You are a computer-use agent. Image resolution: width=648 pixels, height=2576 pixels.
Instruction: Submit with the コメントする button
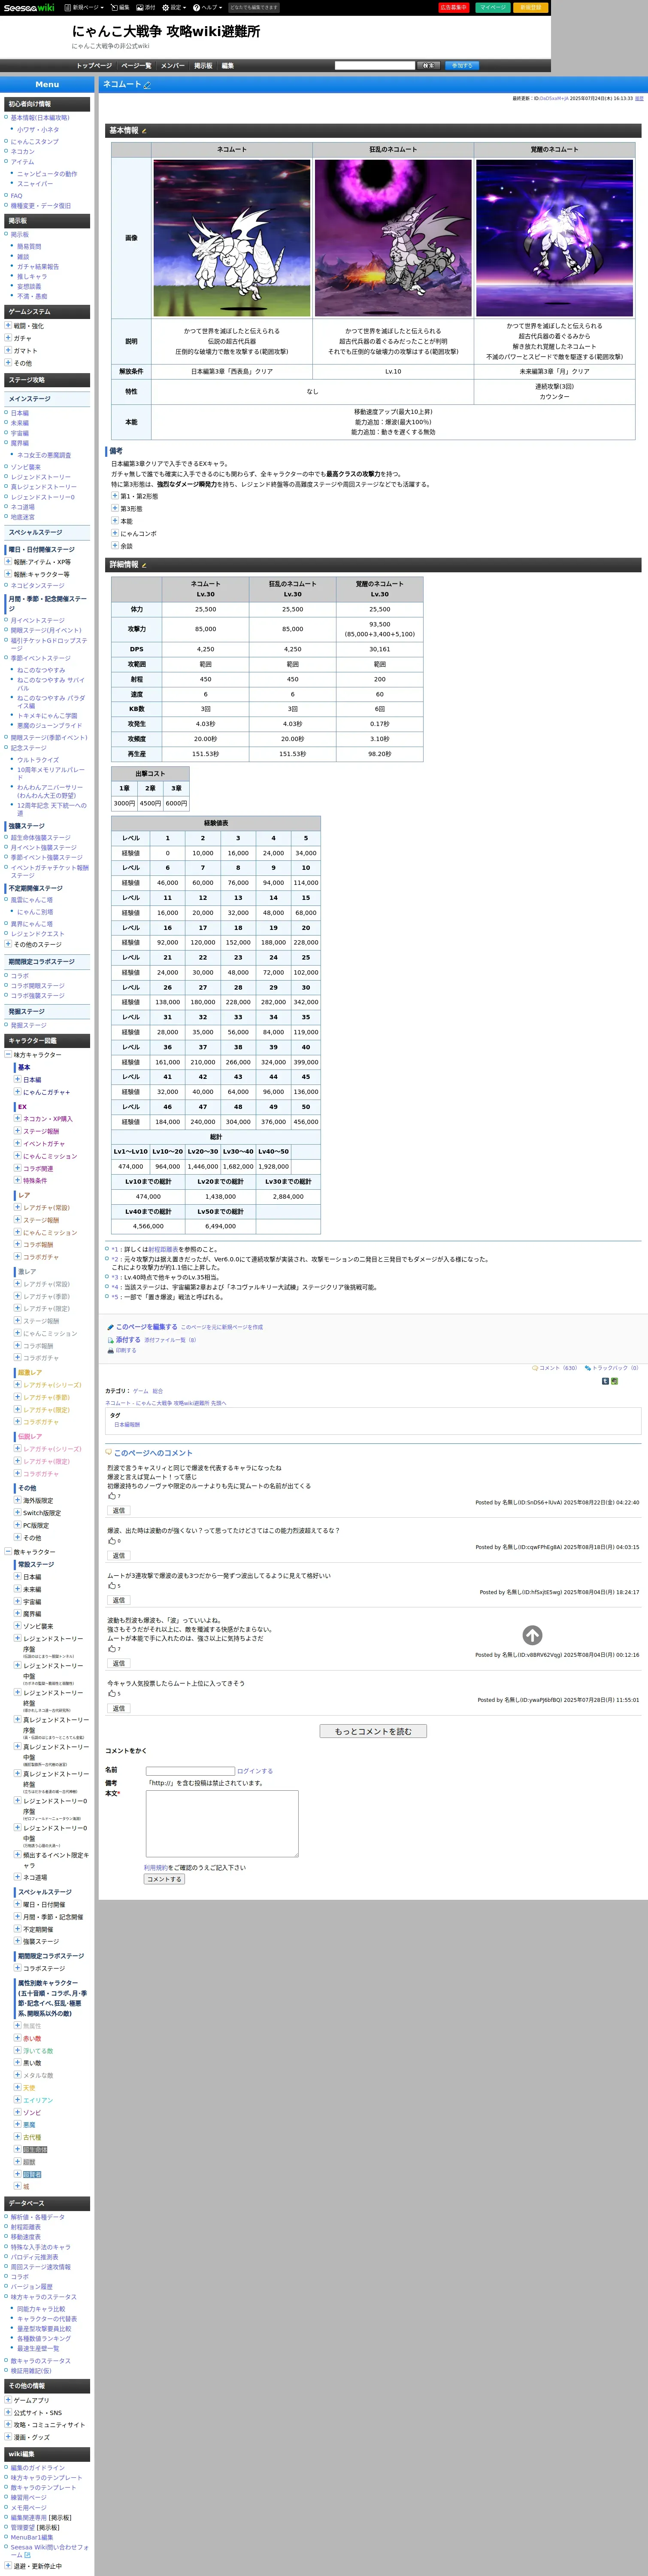tap(164, 1879)
